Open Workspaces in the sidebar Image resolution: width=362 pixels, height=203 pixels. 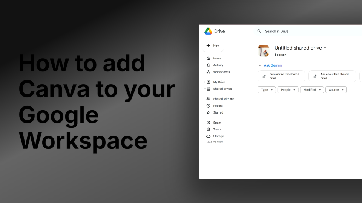pyautogui.click(x=221, y=72)
